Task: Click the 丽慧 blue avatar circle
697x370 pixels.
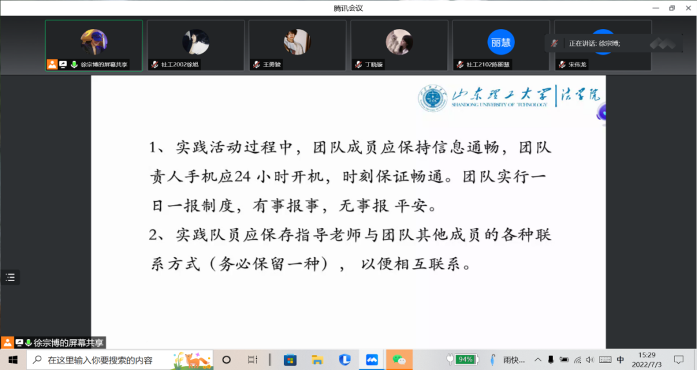Action: coord(501,42)
